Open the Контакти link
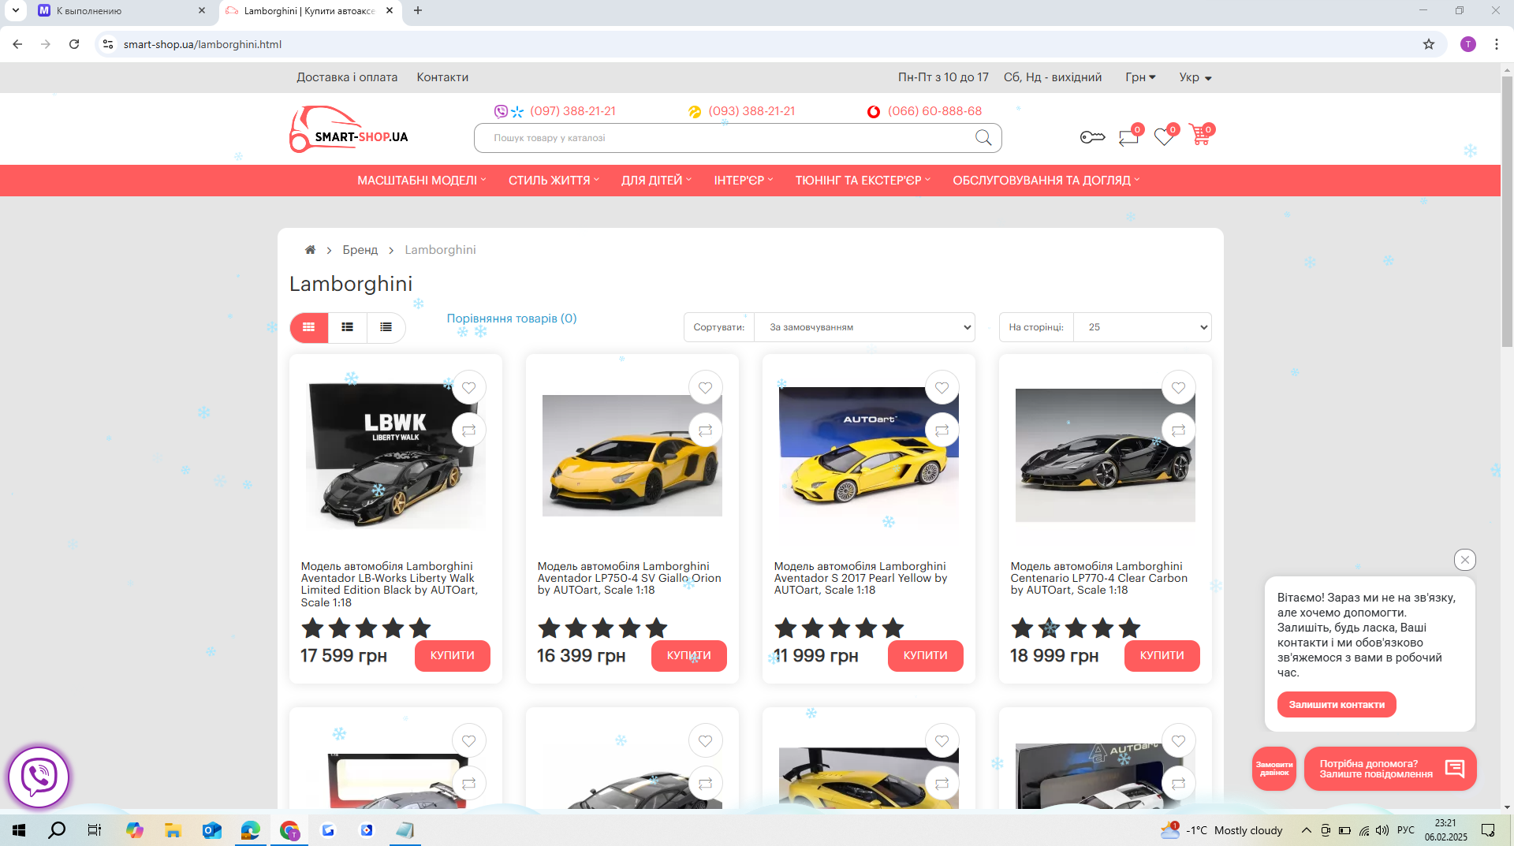The height and width of the screenshot is (846, 1514). pos(442,77)
